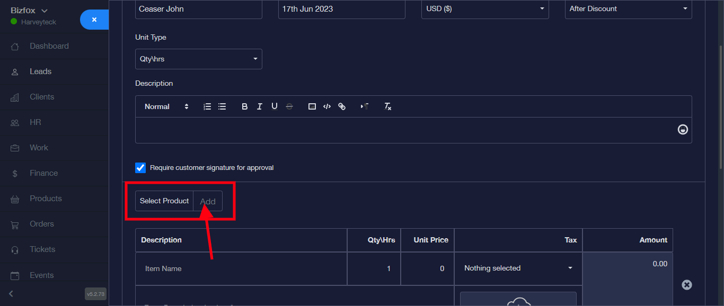Insert a link in the description
The image size is (724, 306).
pyautogui.click(x=342, y=106)
